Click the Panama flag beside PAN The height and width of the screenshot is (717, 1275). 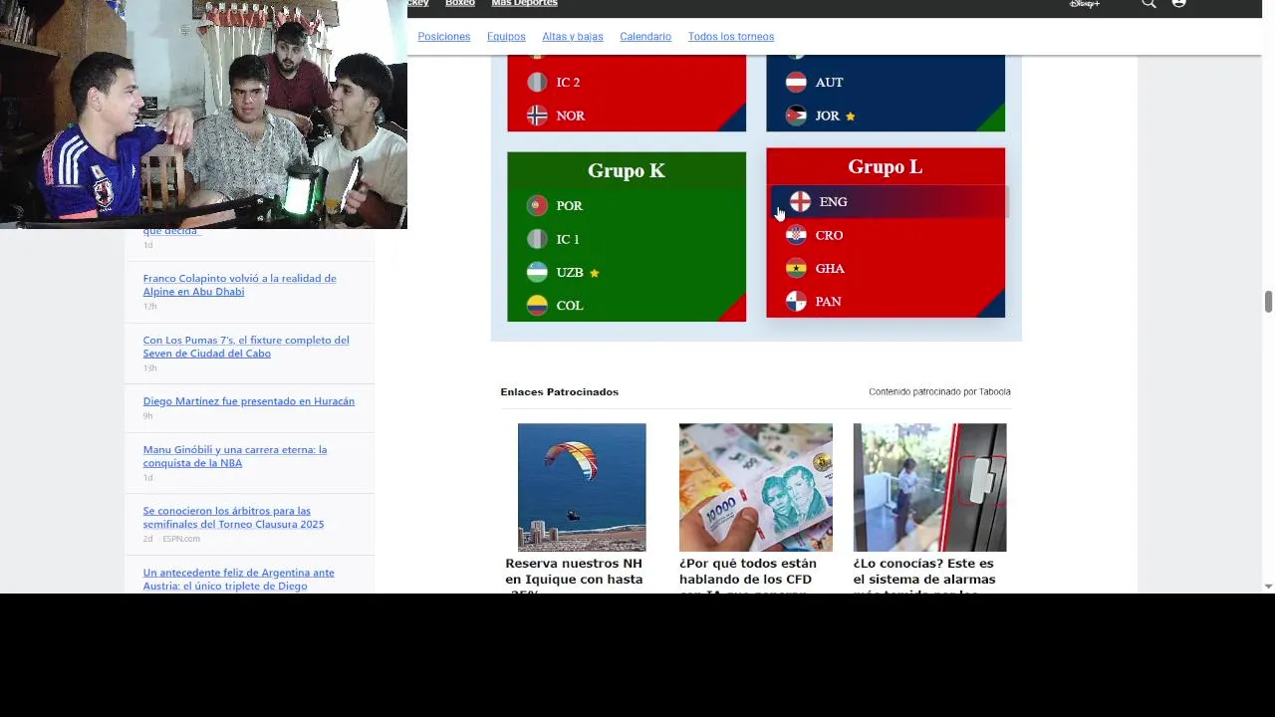(x=796, y=302)
